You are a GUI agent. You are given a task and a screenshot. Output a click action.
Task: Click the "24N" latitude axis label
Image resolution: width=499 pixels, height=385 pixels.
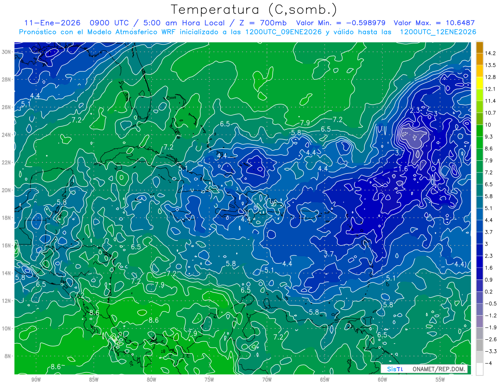[7, 135]
